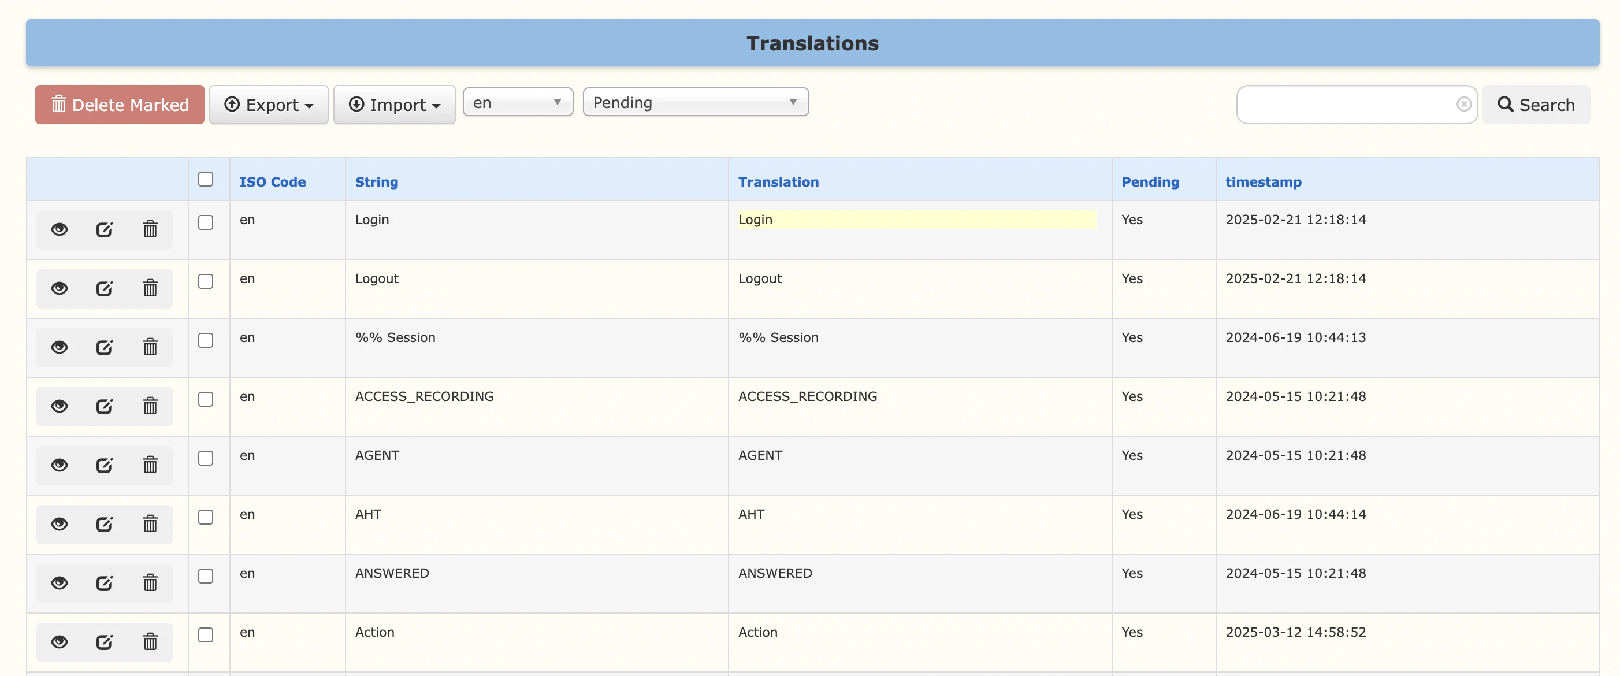
Task: Expand the Import options
Action: 393,105
